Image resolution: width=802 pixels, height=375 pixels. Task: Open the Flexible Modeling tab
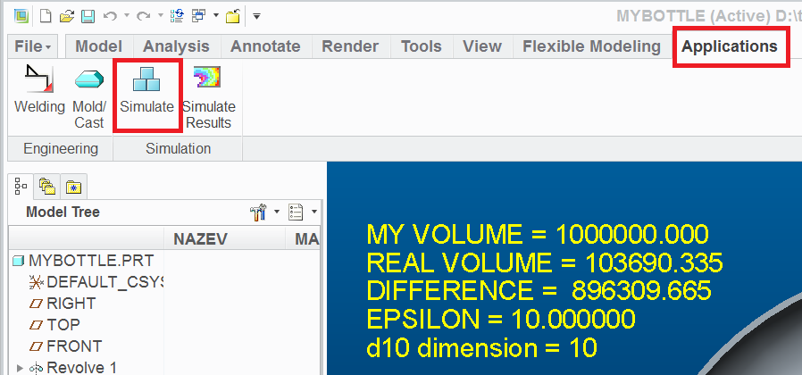coord(591,46)
